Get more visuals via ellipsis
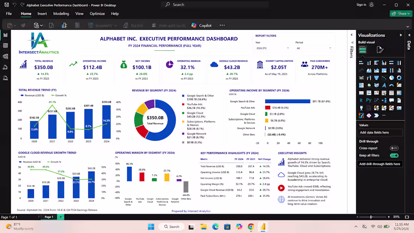414x233 pixels. click(x=384, y=116)
